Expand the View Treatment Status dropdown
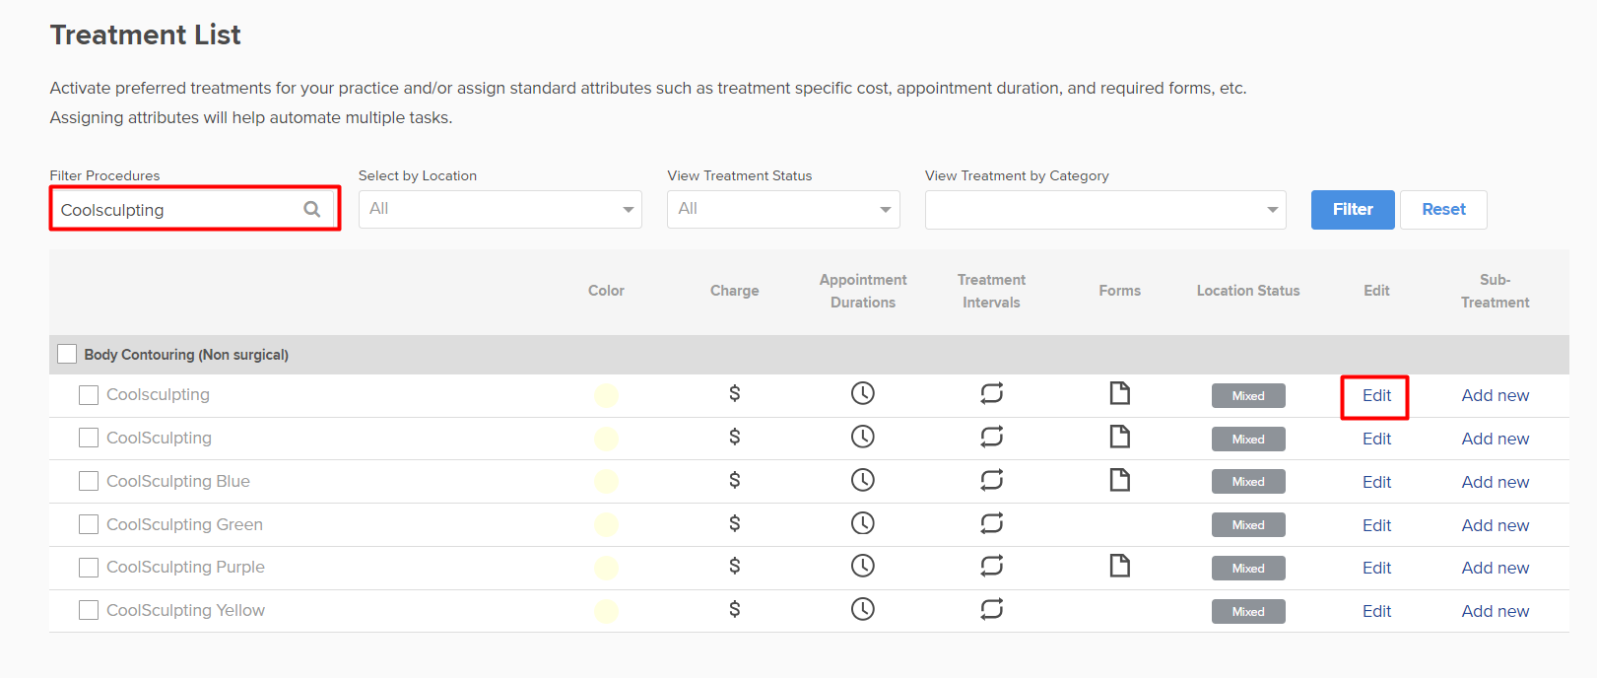The image size is (1597, 678). (783, 209)
